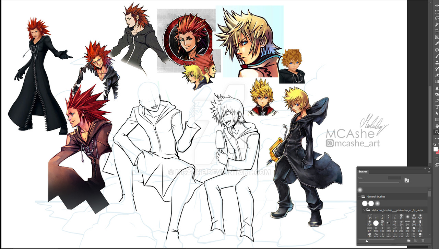Image resolution: width=439 pixels, height=249 pixels.
Task: Delete the selected brush
Action: pos(423,240)
